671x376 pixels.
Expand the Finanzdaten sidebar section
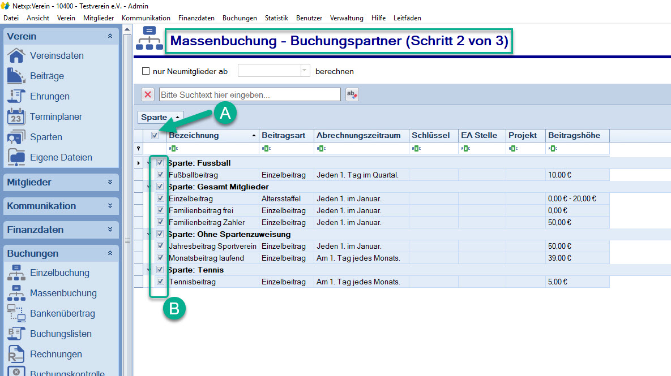(110, 230)
